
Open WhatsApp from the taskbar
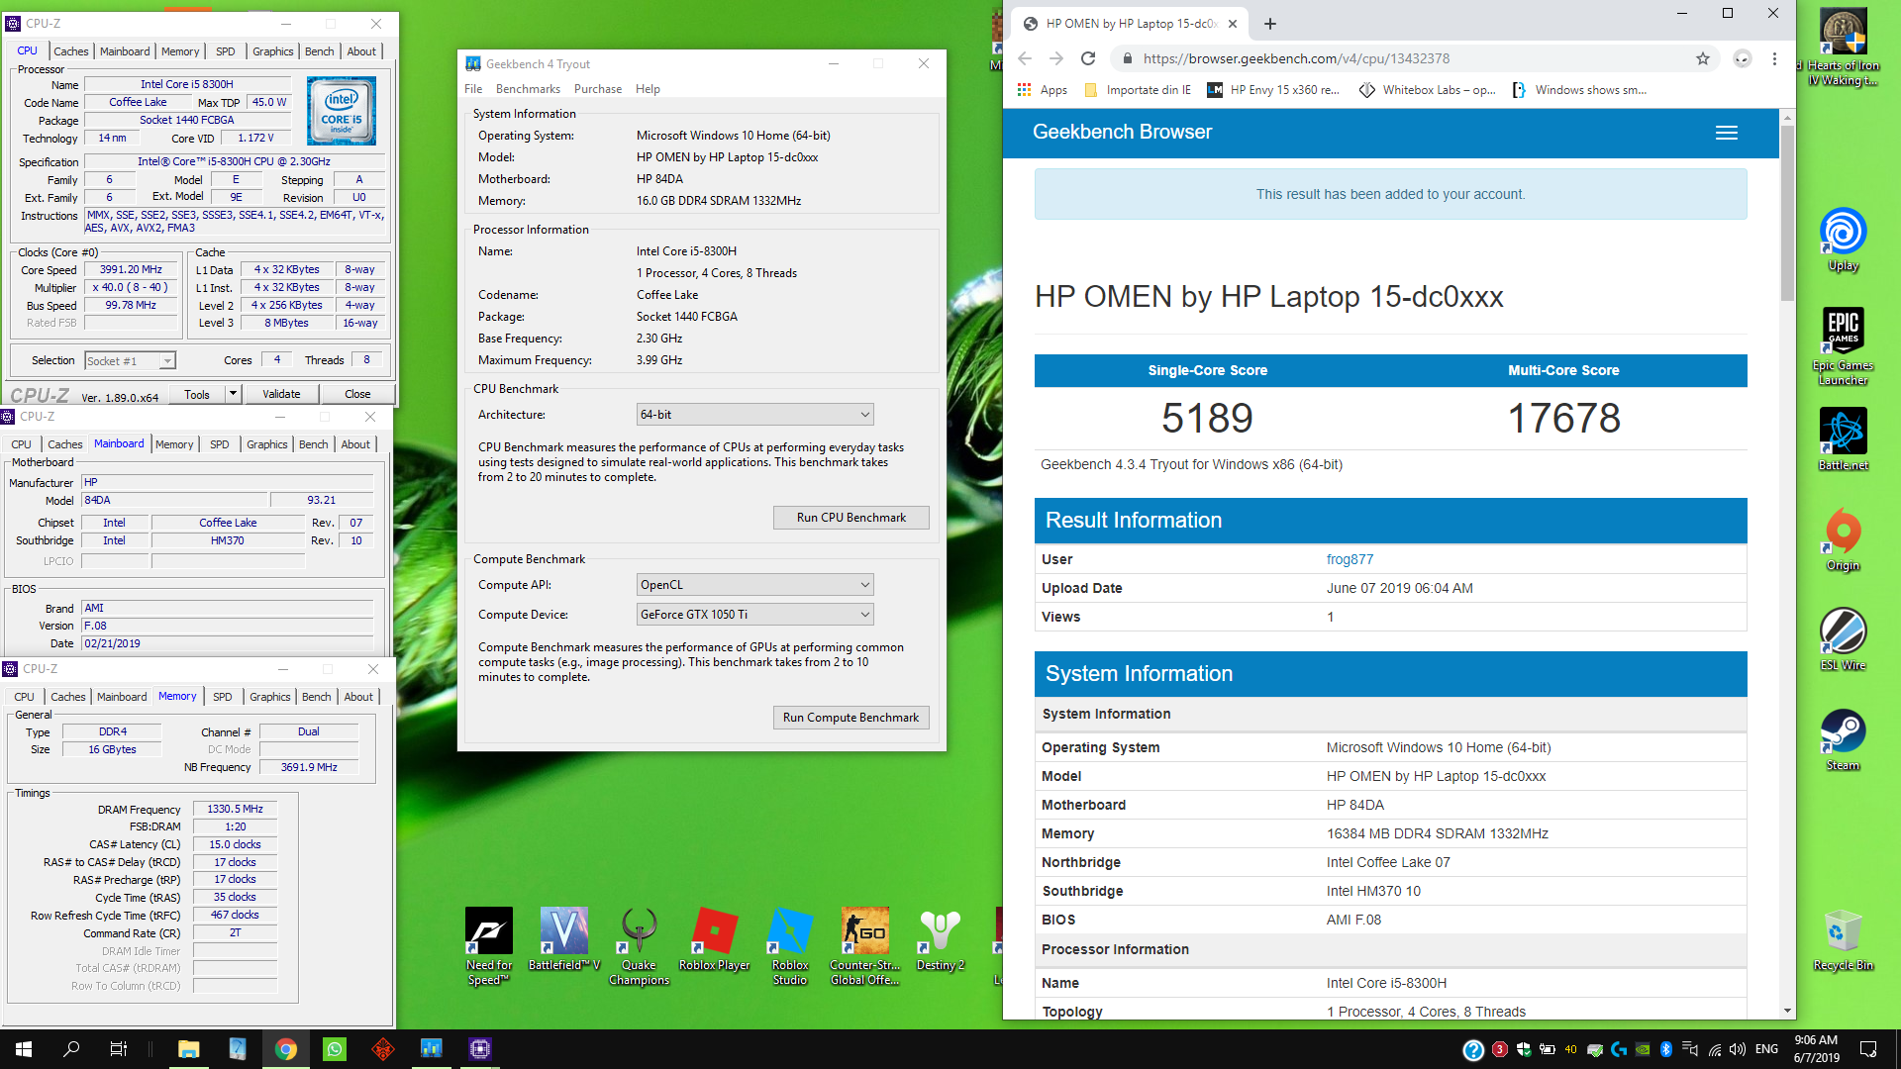point(335,1049)
